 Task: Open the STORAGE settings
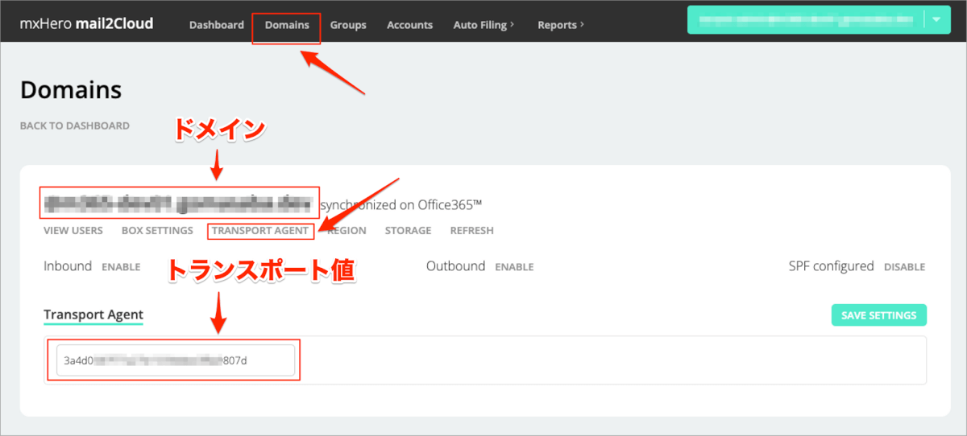click(408, 230)
